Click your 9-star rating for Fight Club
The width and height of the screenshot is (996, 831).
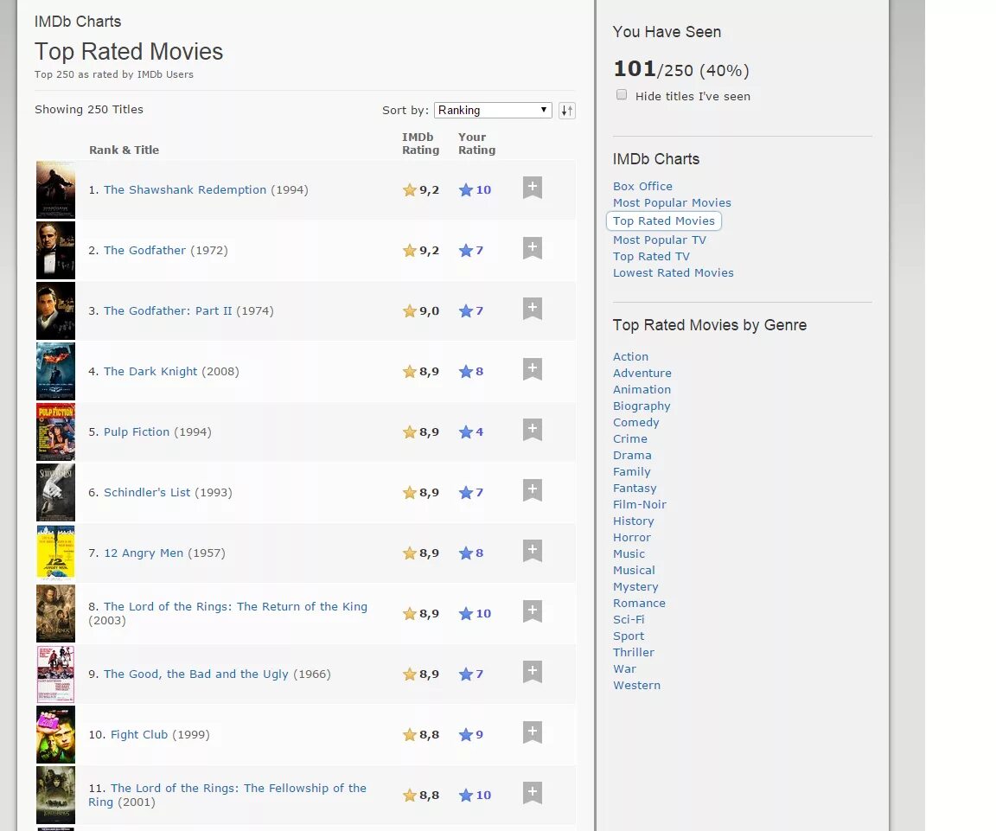tap(471, 734)
